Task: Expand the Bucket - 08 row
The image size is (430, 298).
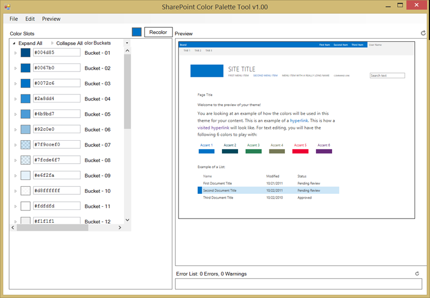Action: click(x=16, y=160)
